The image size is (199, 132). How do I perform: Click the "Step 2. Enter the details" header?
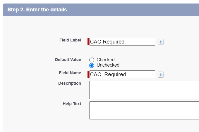tap(37, 10)
